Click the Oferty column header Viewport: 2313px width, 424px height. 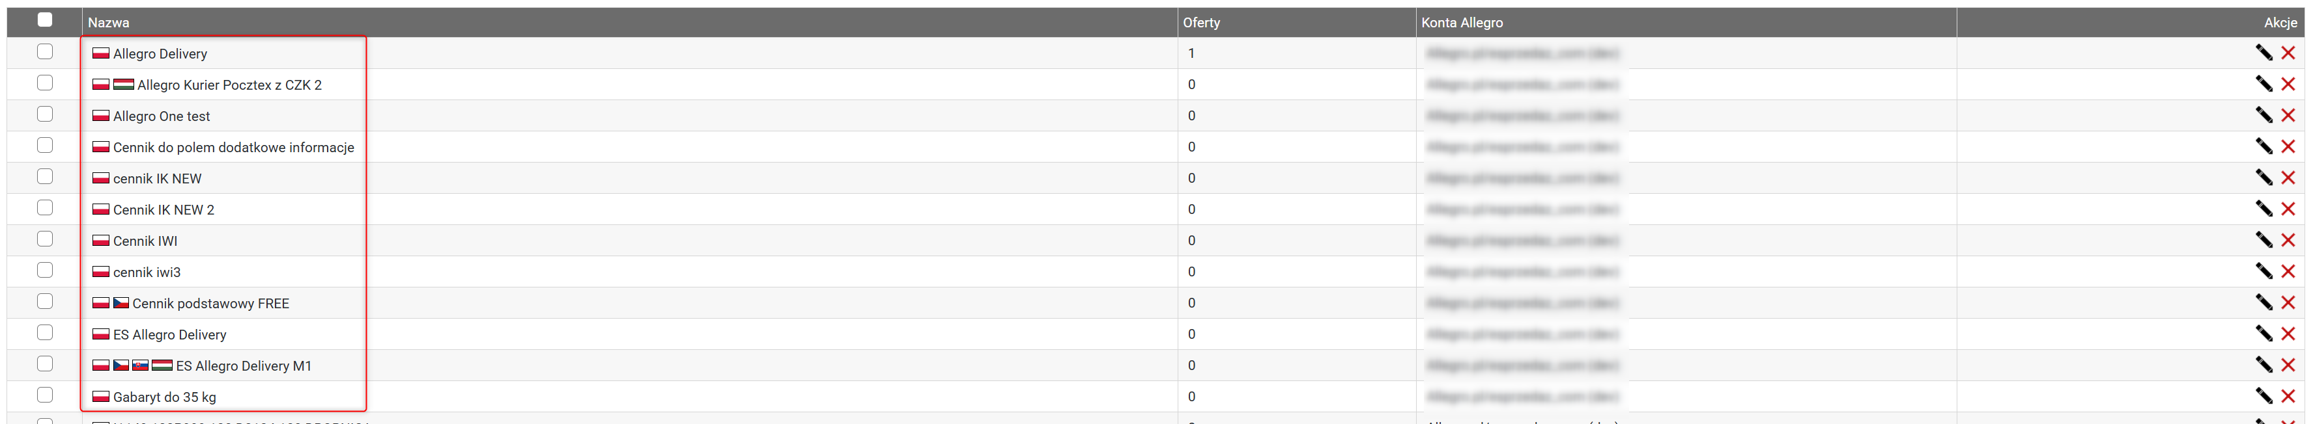tap(1200, 22)
